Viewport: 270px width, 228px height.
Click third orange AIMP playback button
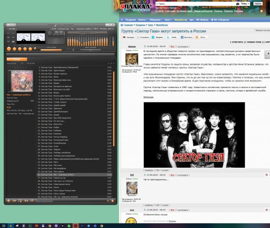pos(20,49)
